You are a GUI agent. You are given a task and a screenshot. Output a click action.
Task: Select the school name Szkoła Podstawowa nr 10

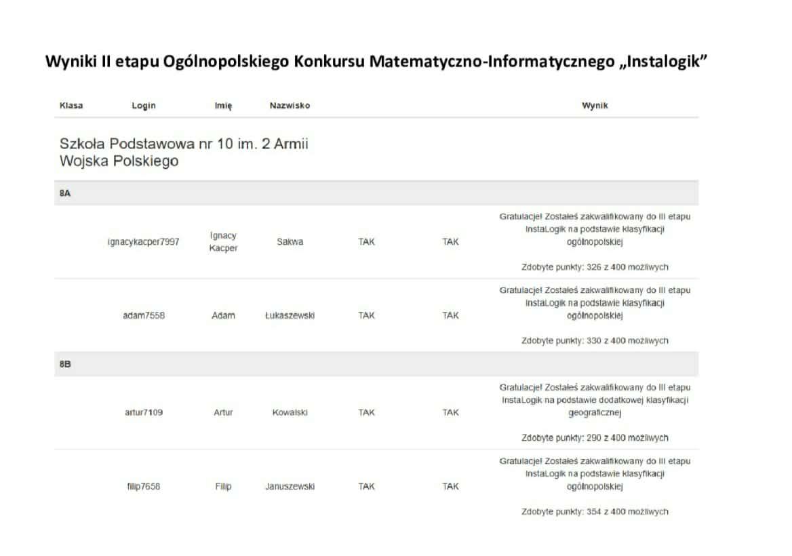point(184,153)
